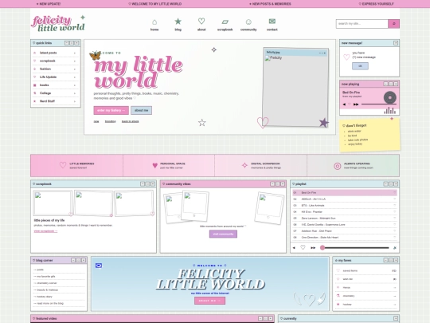Click the heart in new message box

point(346,57)
